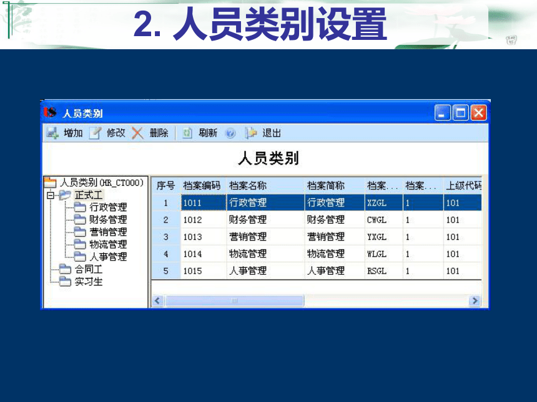Select 实习生 tree node

coord(89,281)
